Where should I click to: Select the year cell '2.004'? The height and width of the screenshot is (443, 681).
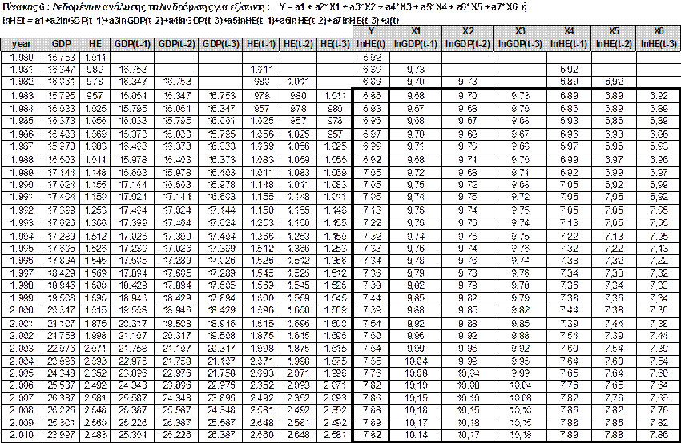pyautogui.click(x=22, y=361)
